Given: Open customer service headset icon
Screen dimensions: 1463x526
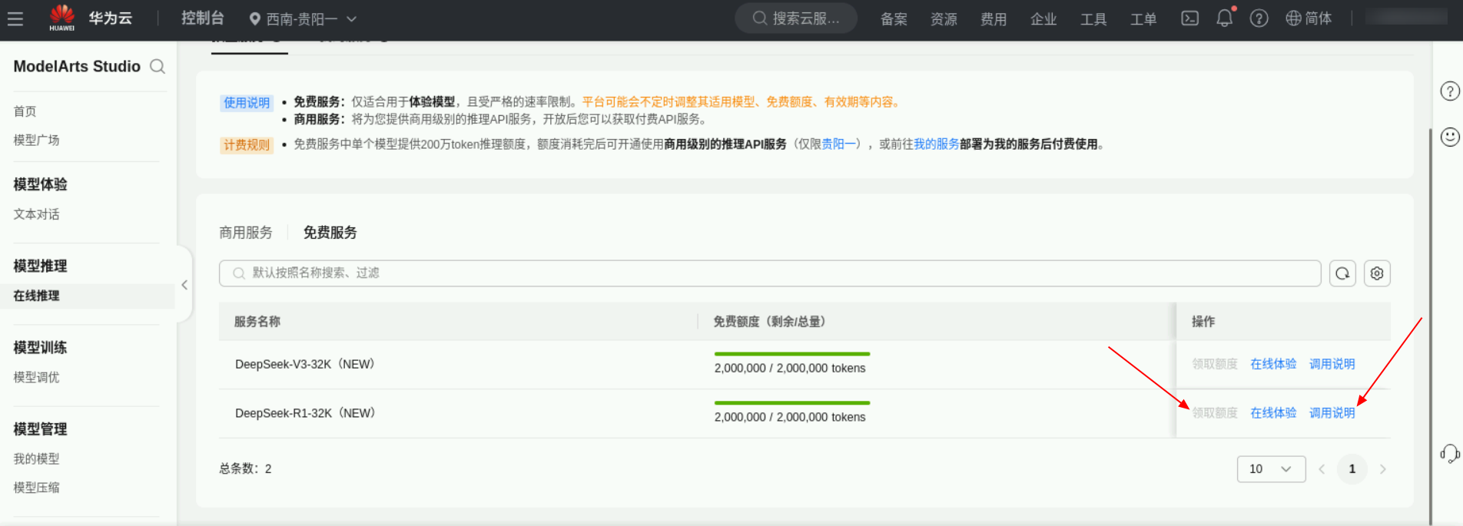Looking at the screenshot, I should [x=1449, y=454].
